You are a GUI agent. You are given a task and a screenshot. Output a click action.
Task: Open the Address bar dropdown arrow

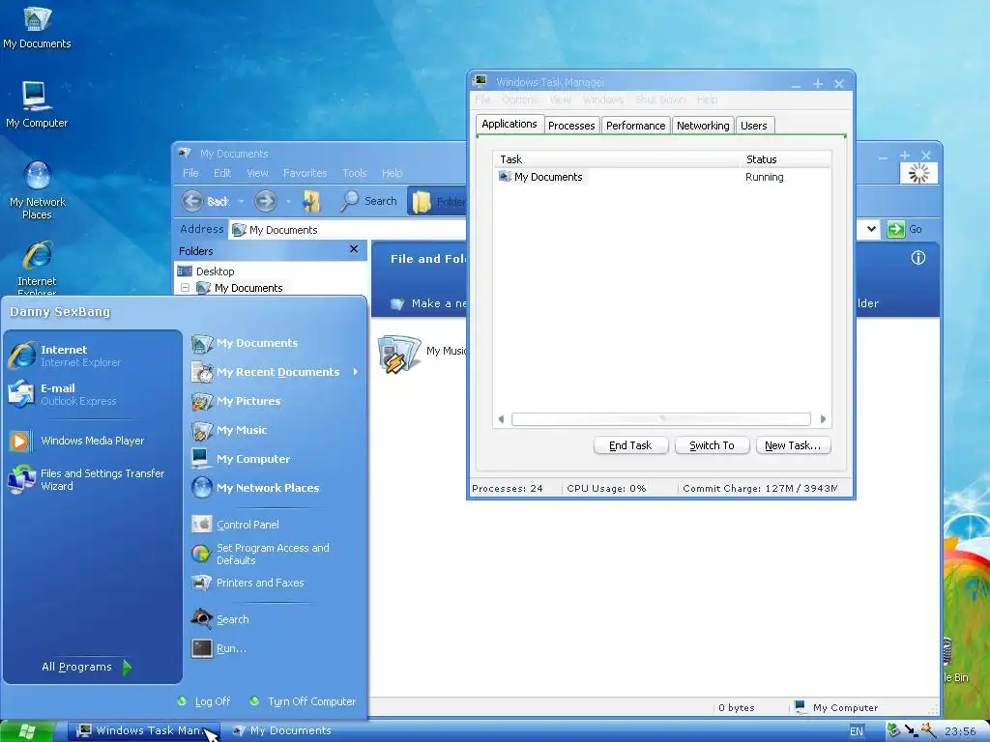tap(871, 229)
